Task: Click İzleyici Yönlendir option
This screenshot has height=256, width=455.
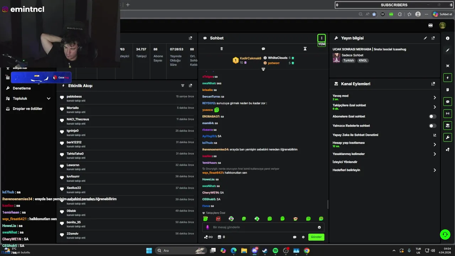Action: pos(345,162)
